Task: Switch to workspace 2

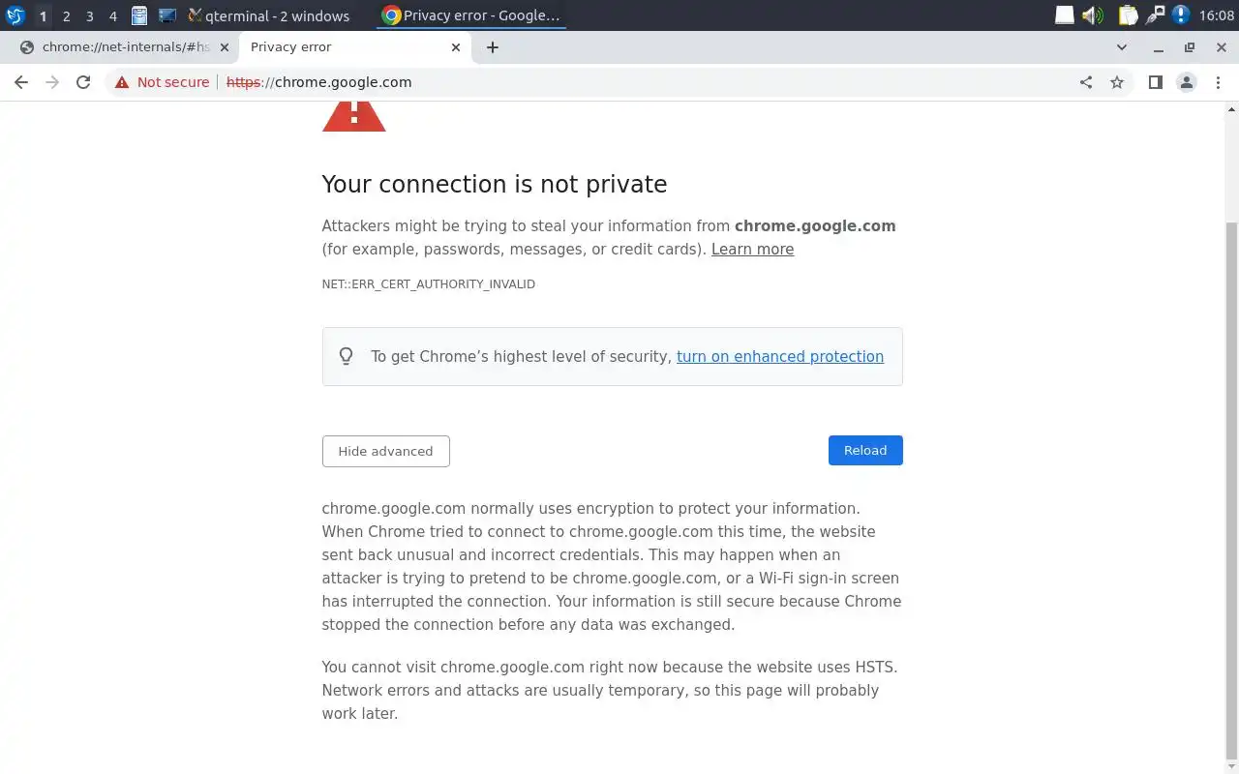Action: [x=66, y=15]
